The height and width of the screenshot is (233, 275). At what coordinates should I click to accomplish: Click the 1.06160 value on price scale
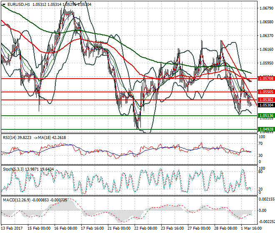tap(266, 50)
